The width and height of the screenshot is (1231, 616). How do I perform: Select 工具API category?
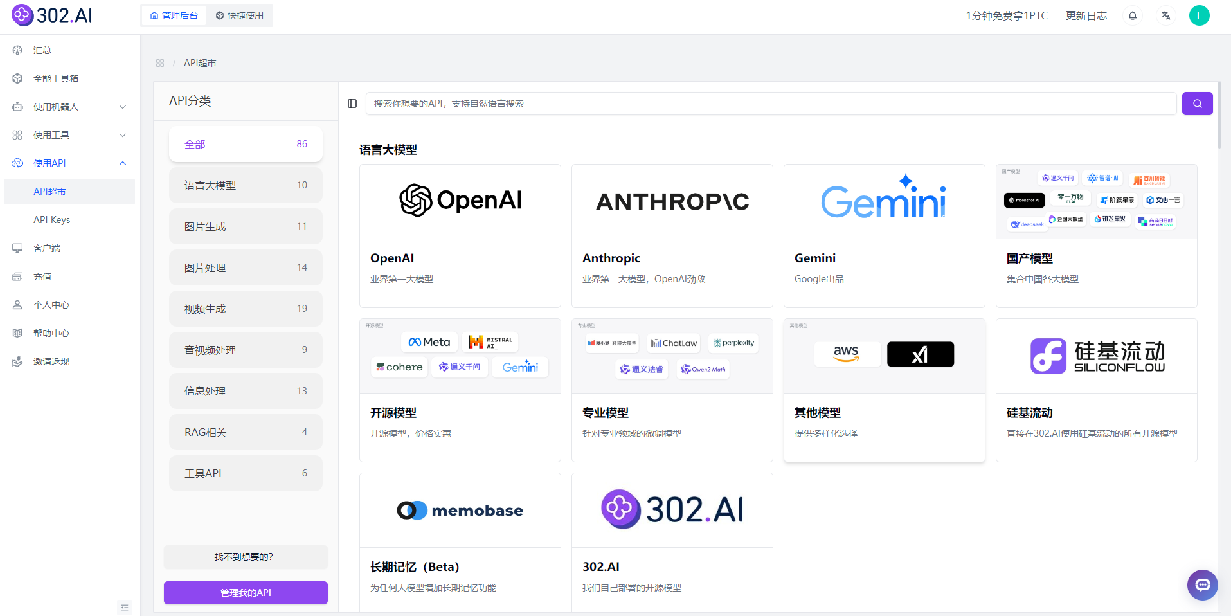246,473
